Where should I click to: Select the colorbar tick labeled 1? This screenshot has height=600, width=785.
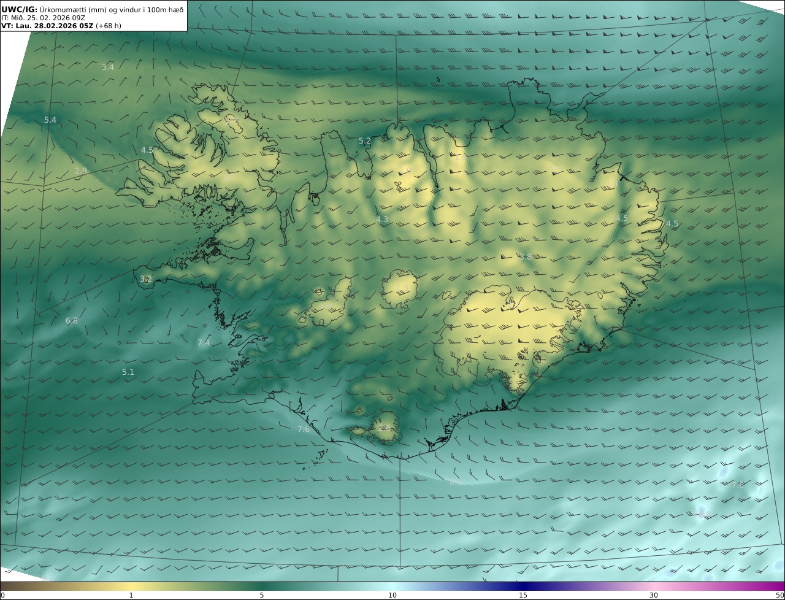[131, 595]
